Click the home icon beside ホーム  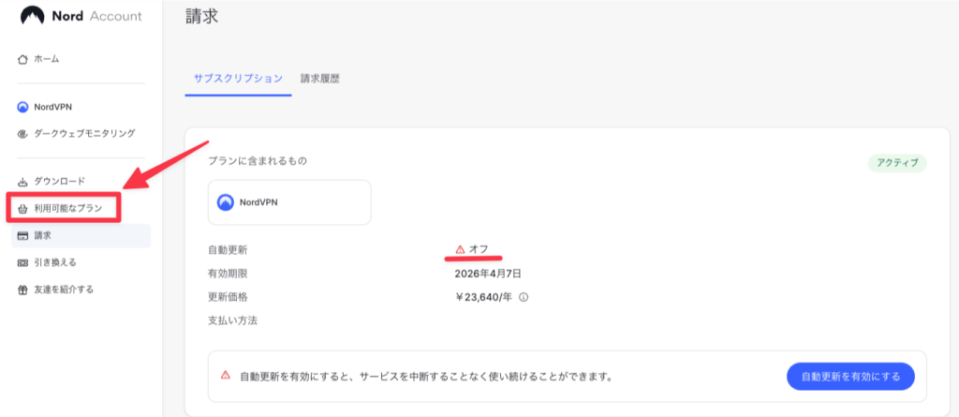pos(22,59)
